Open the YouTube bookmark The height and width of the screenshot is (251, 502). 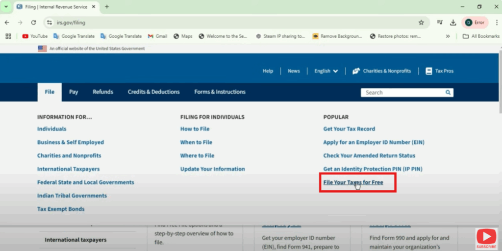click(x=35, y=36)
